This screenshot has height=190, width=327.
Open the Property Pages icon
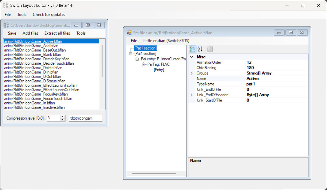point(210,49)
